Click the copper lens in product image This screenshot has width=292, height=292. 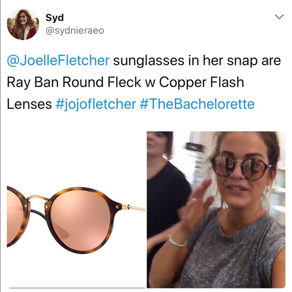click(81, 220)
